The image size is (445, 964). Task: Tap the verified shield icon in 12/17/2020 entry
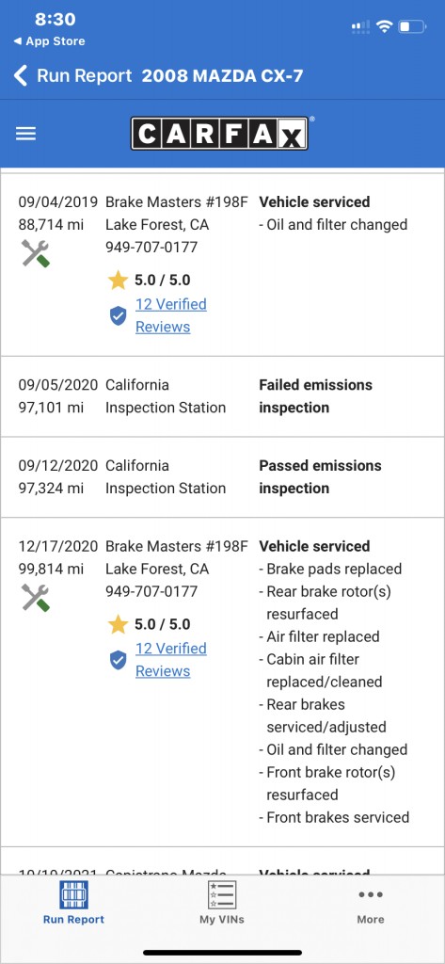pos(118,660)
